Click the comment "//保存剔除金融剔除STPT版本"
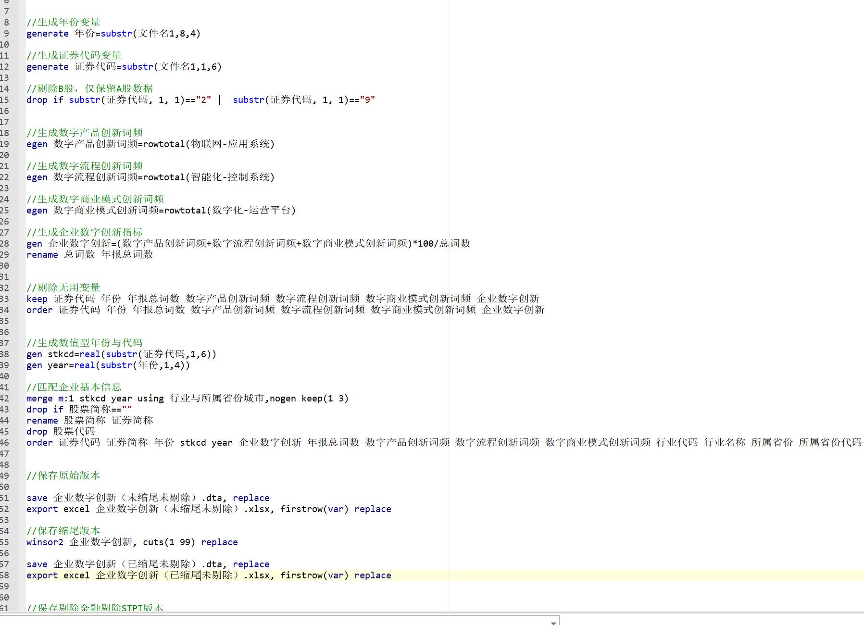 pyautogui.click(x=95, y=608)
